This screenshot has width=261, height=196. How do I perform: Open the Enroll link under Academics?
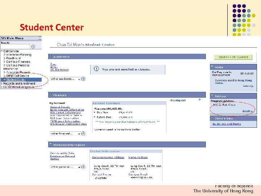[x=54, y=67]
